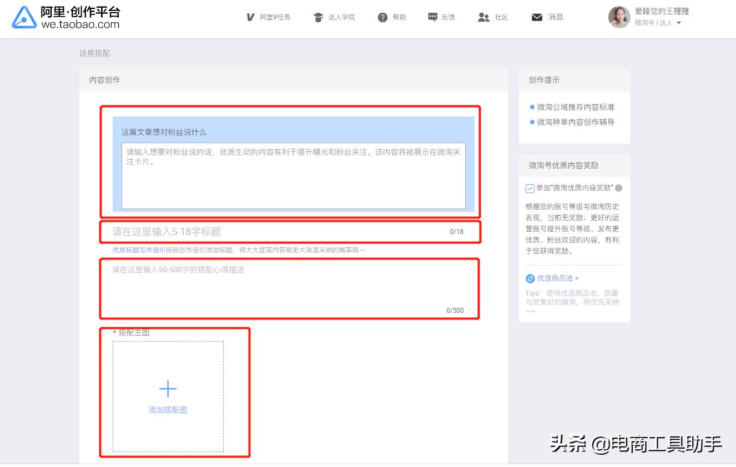Check messages via the 消息 envelope icon
Image resolution: width=736 pixels, height=467 pixels.
pos(536,17)
